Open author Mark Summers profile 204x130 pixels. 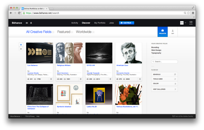[63, 73]
